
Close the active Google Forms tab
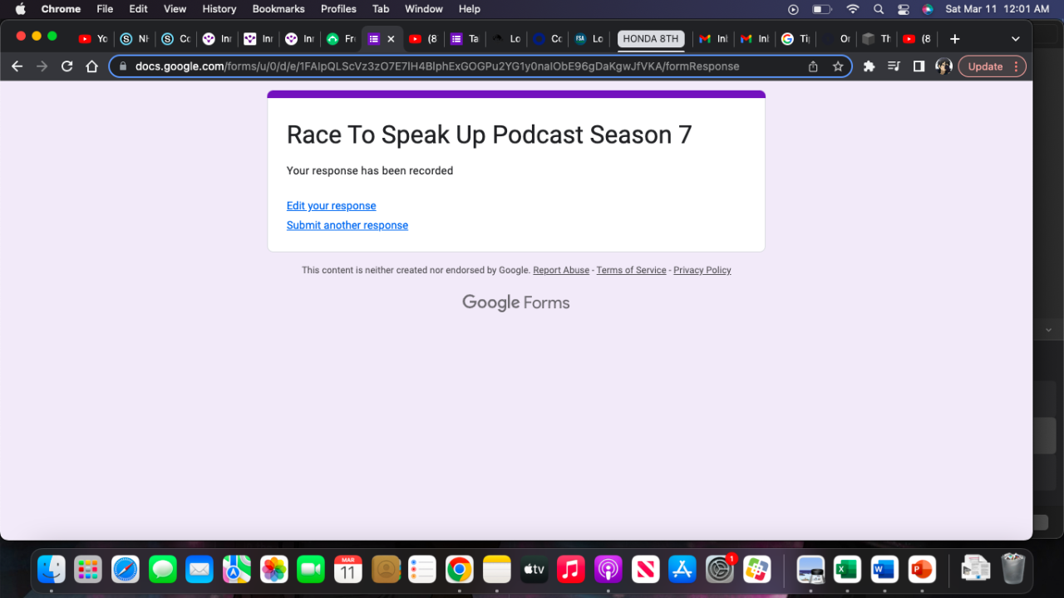[391, 39]
